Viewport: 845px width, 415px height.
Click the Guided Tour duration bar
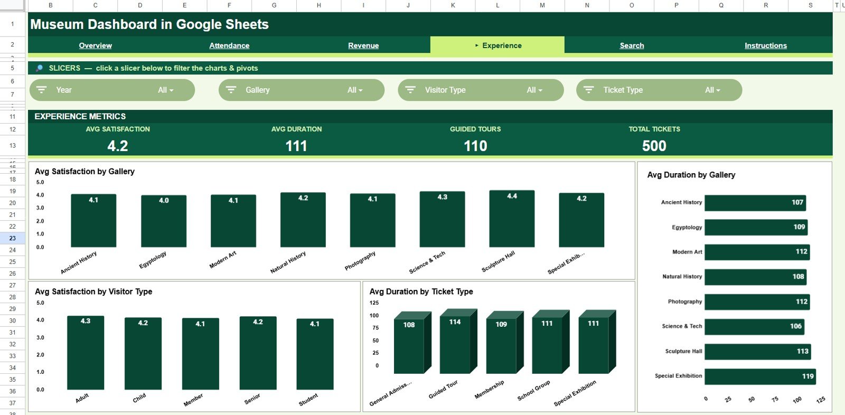[x=458, y=342]
